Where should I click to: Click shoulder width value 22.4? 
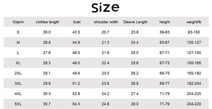(x=105, y=63)
